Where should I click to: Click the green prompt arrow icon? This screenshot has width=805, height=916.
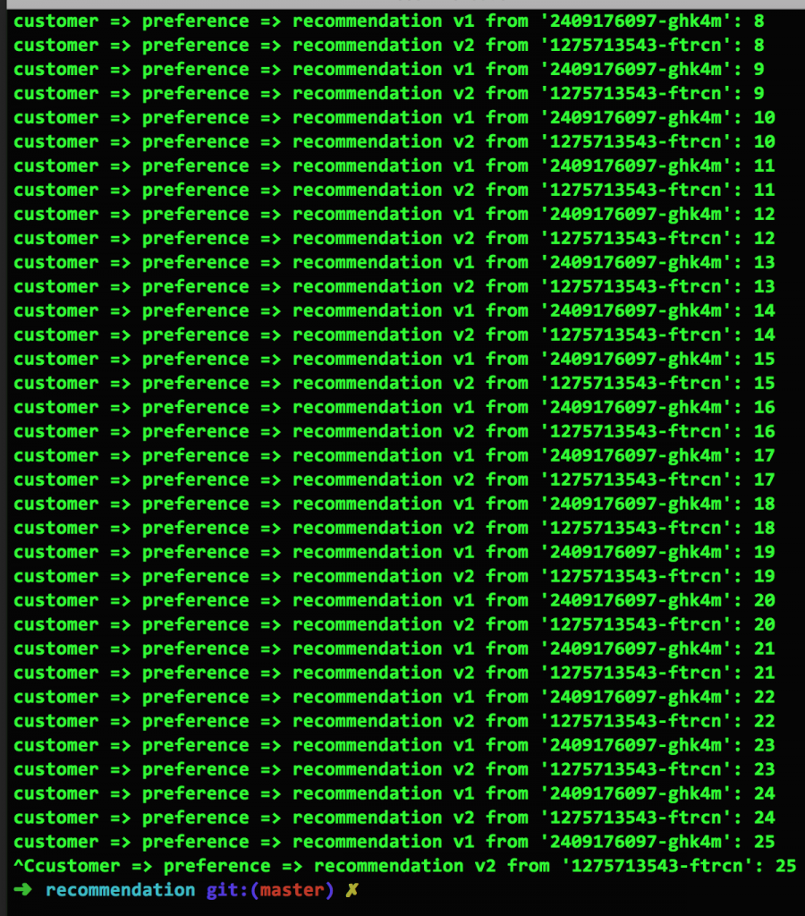[22, 890]
